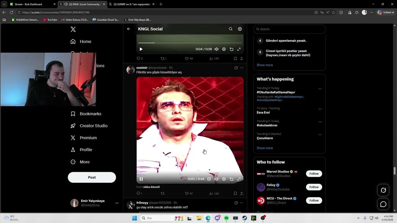Open YouTube bookmark
The width and height of the screenshot is (397, 223).
(50, 20)
